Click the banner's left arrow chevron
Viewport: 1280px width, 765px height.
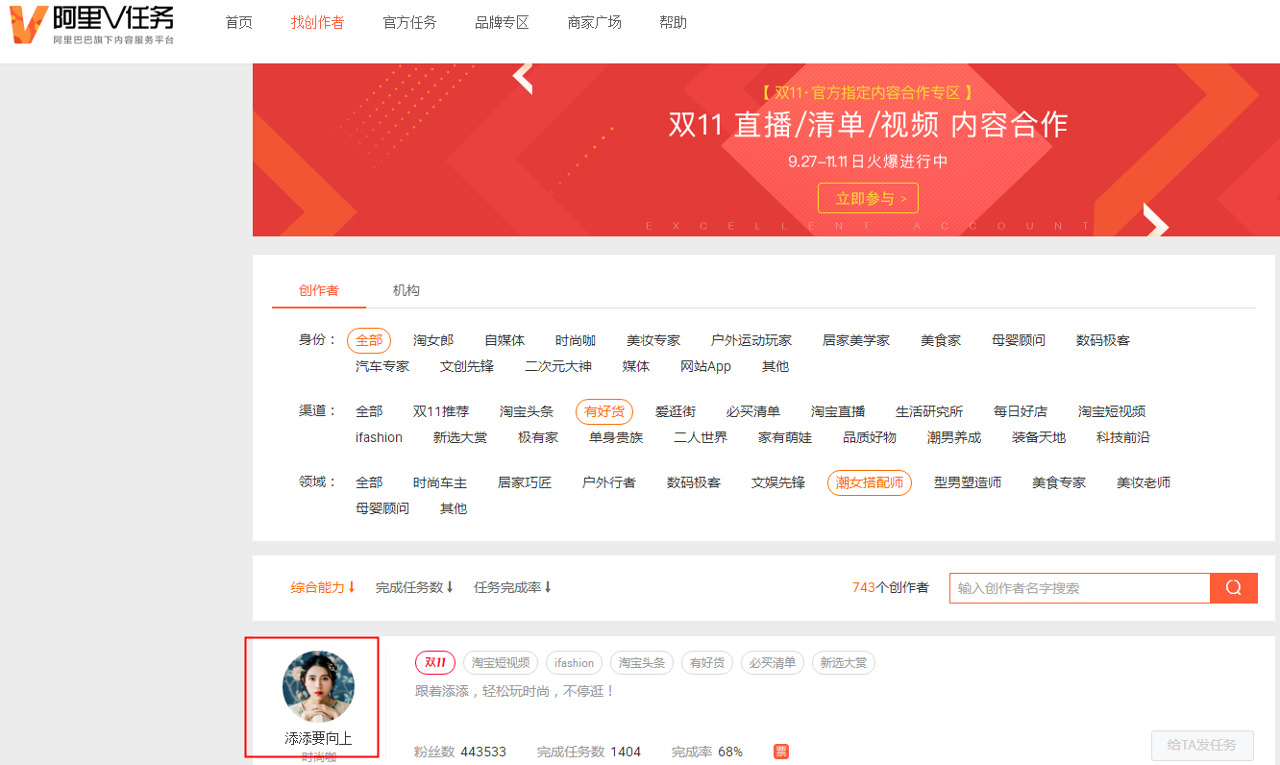523,78
